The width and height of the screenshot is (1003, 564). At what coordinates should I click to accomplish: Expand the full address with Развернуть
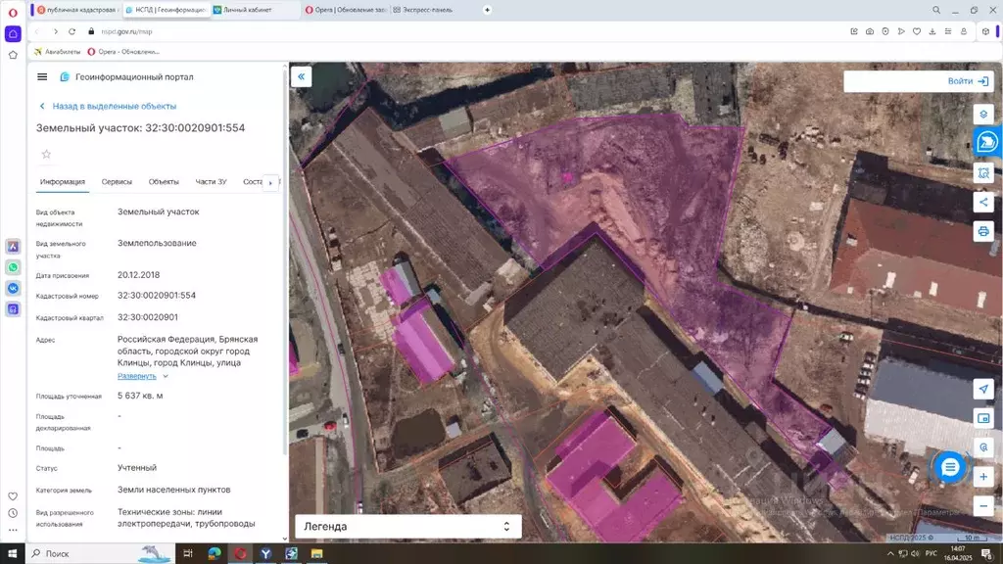pos(137,376)
